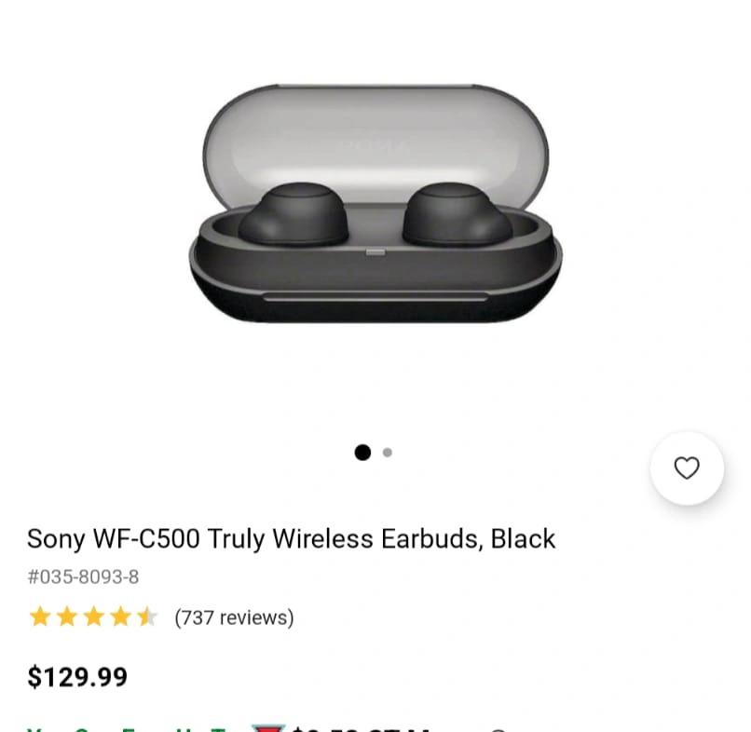Select the Sony WF-C500 product title
Screen dimensions: 751x732
tap(292, 538)
